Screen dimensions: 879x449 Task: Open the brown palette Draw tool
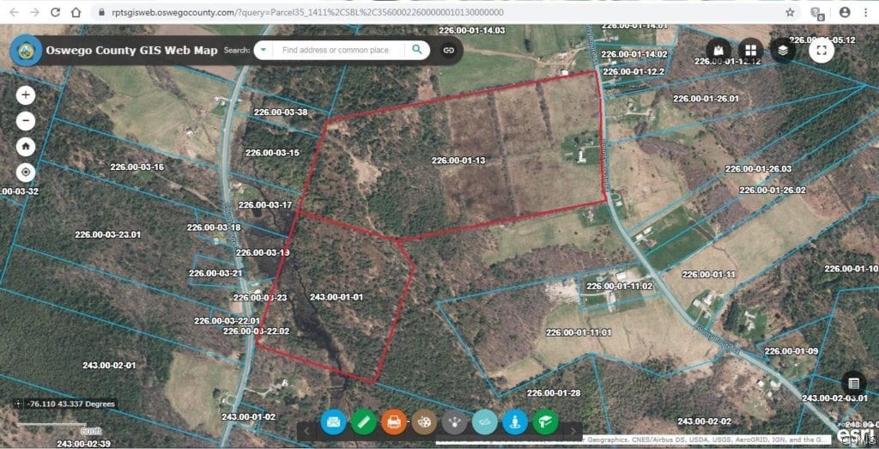[x=424, y=422]
